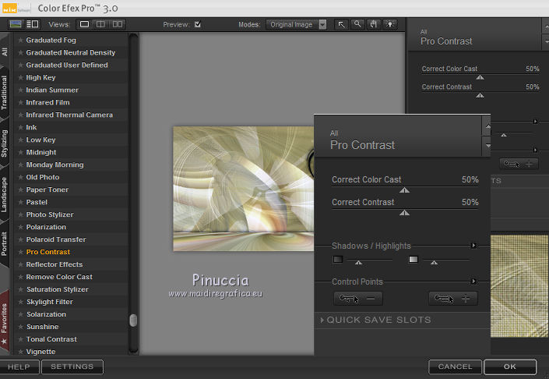
Task: Star the Old Photo filter as favorite
Action: 21,177
